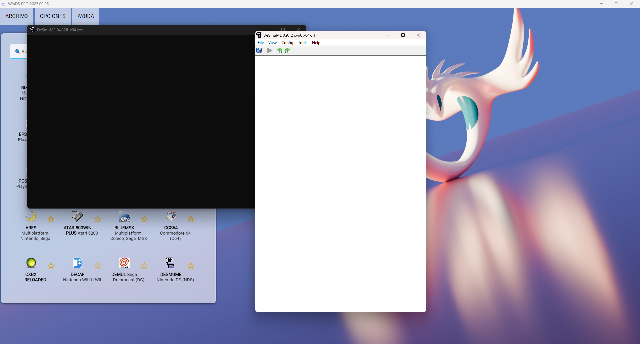Open ROM file via DeSmuME toolbar icon
This screenshot has width=640, height=344.
click(x=259, y=50)
